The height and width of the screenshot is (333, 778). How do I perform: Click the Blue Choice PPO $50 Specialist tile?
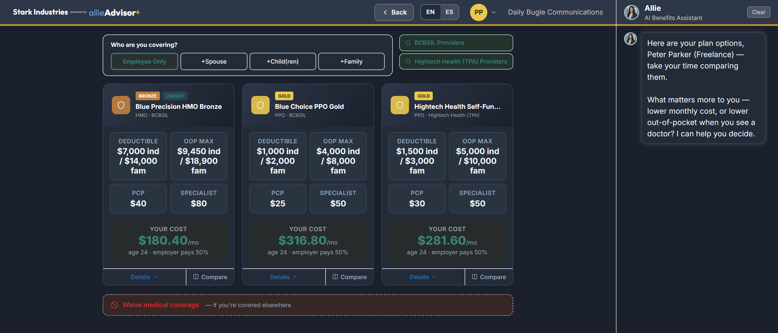(338, 199)
